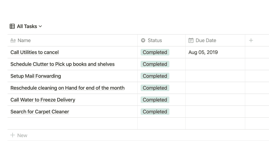Viewport: 269px width, 144px height.
Task: Click the Status column select icon
Action: pyautogui.click(x=143, y=40)
